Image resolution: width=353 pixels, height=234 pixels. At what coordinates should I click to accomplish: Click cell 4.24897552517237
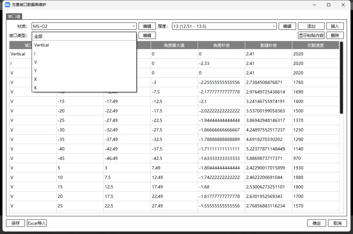click(x=268, y=130)
